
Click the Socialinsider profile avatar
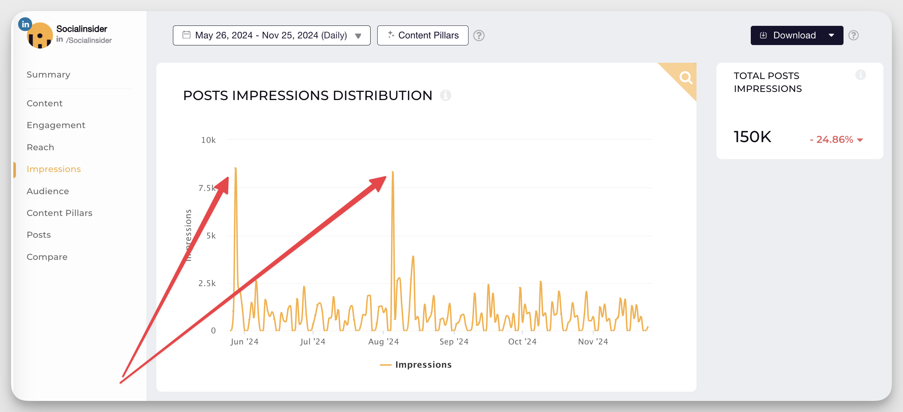click(40, 36)
